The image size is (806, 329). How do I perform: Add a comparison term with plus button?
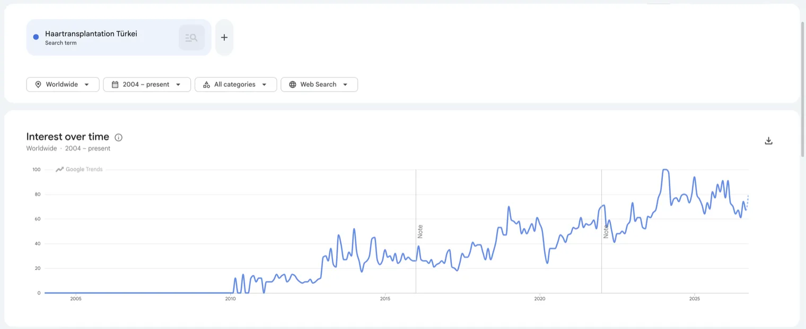click(x=224, y=38)
